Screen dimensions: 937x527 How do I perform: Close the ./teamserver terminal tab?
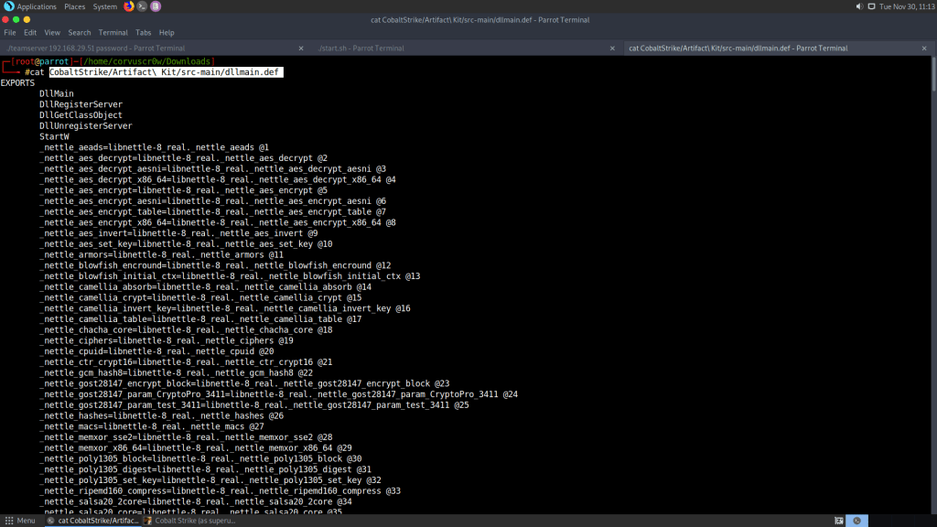300,48
